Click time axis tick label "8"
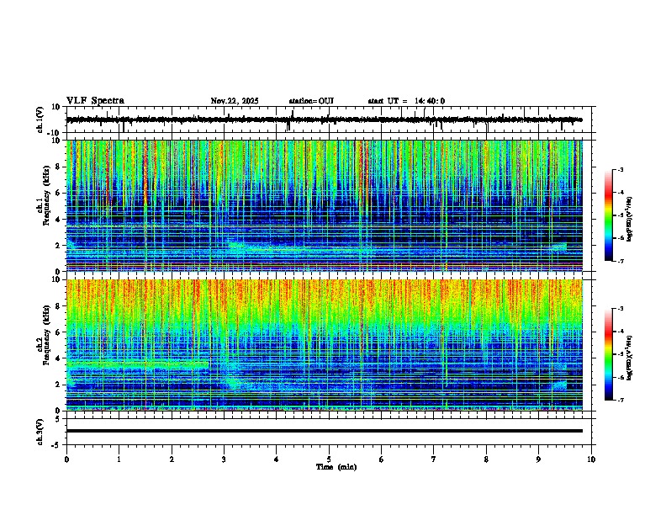The image size is (666, 515). [x=486, y=459]
